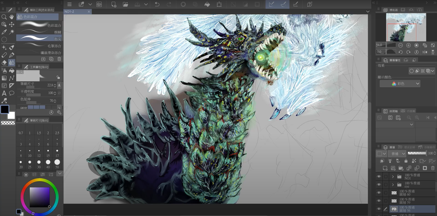Rotate view left in Navigator
The width and height of the screenshot is (437, 216).
coord(400,52)
